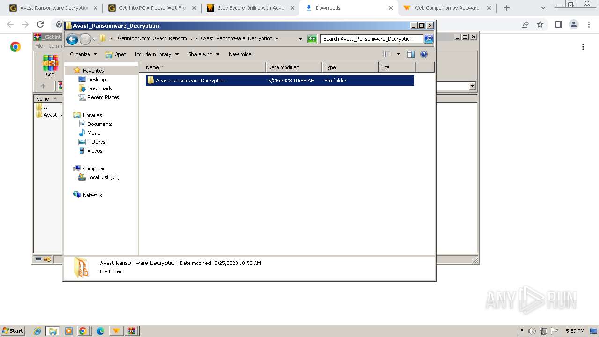The height and width of the screenshot is (337, 599).
Task: Switch to the Downloads Chrome tab
Action: pyautogui.click(x=349, y=8)
